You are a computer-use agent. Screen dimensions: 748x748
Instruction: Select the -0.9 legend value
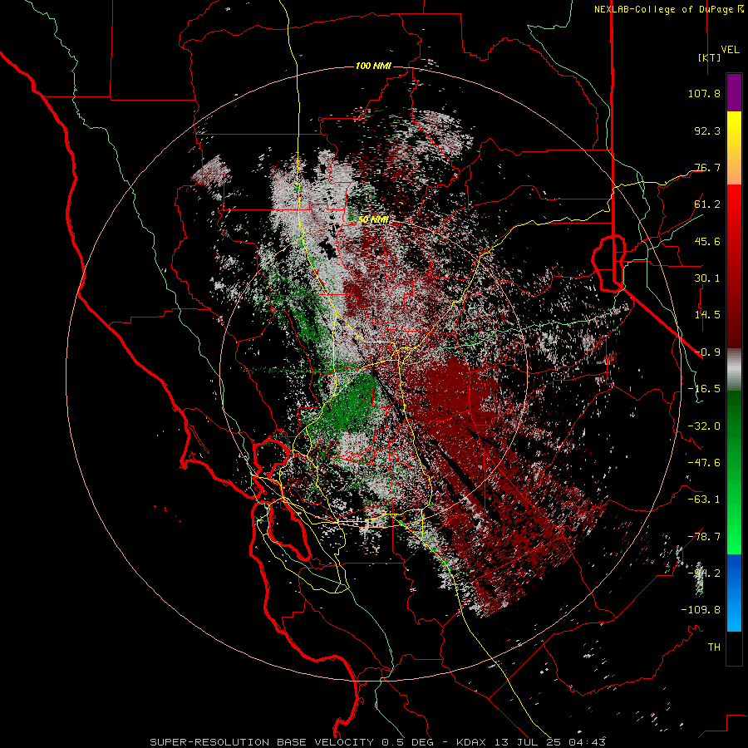pos(707,352)
